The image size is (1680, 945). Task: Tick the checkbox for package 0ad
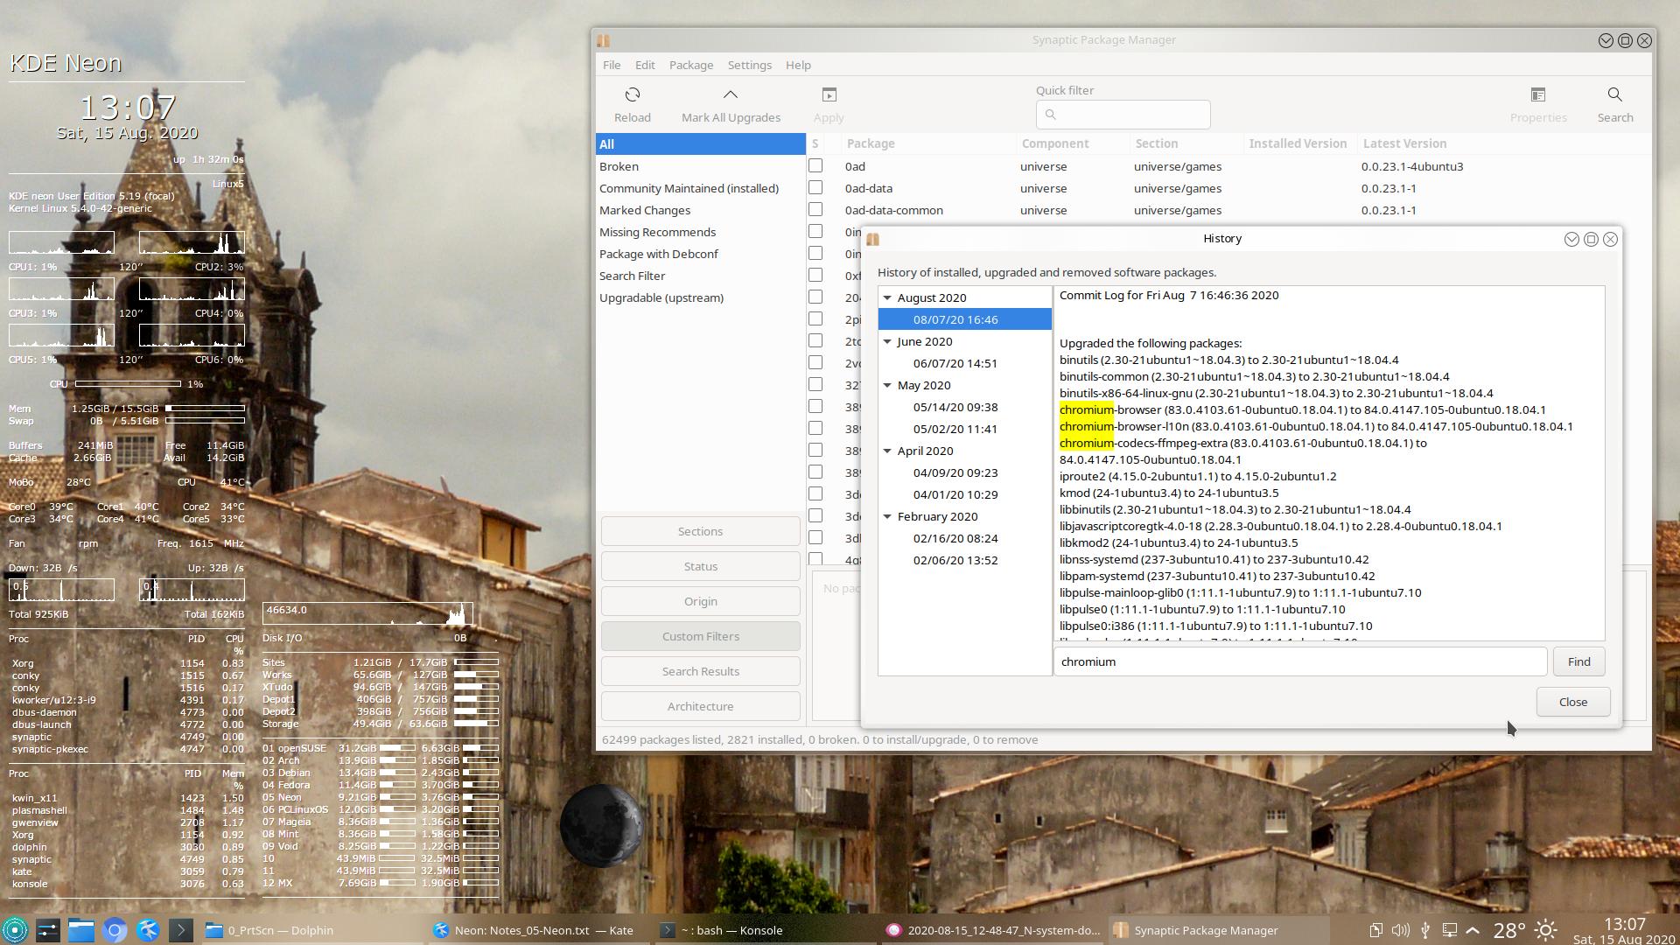point(815,165)
